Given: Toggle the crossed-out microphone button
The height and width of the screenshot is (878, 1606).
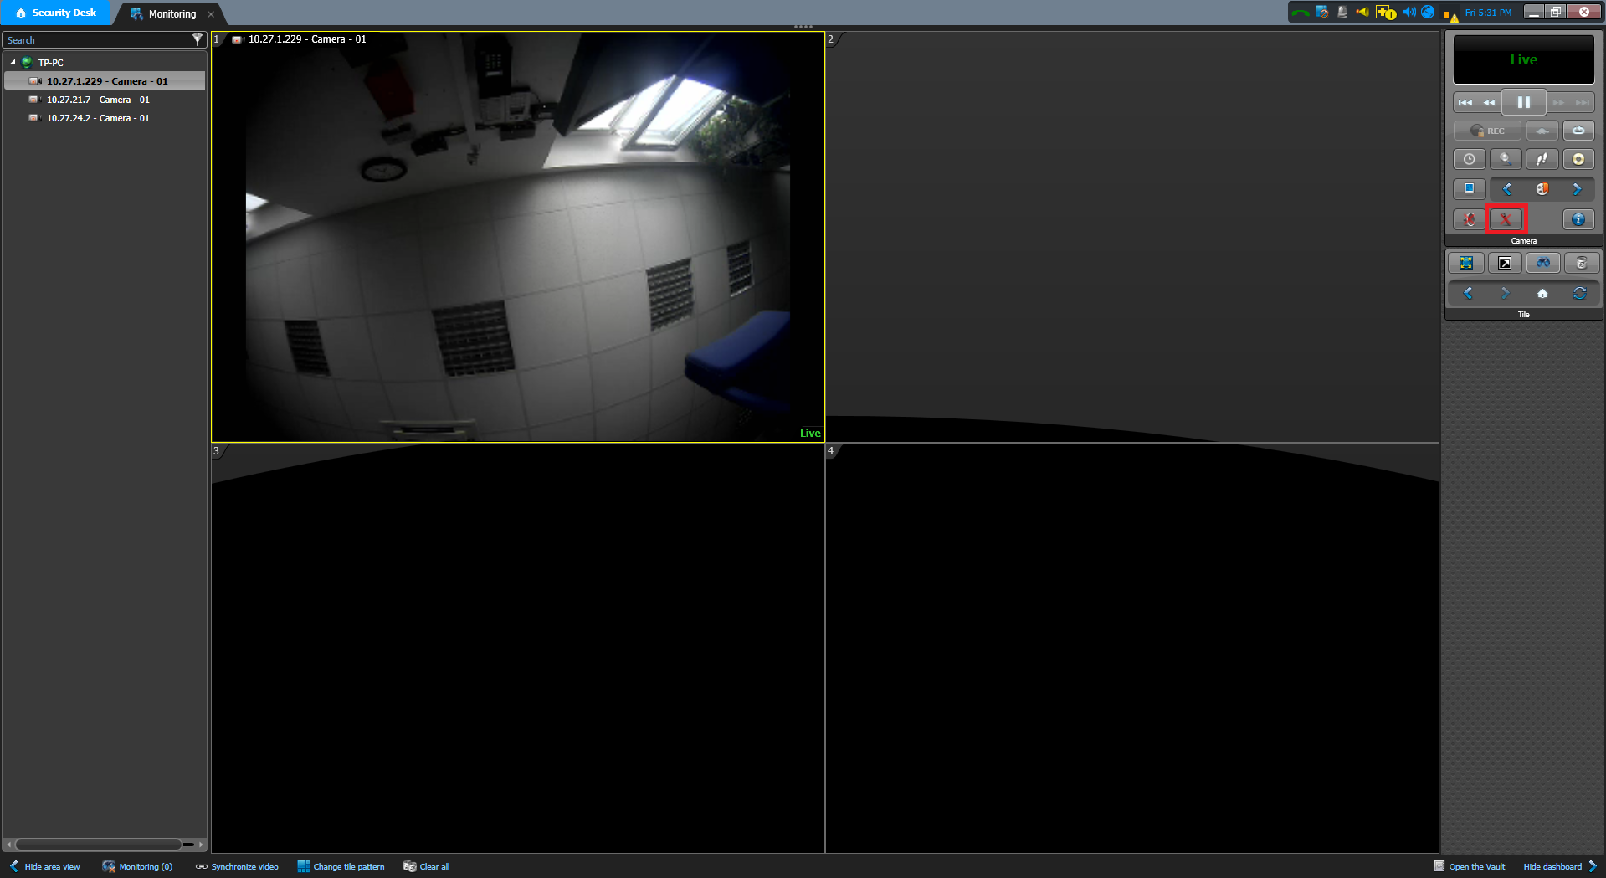Looking at the screenshot, I should [1506, 219].
